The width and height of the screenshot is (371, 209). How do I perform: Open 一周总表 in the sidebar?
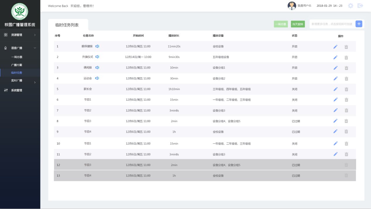click(x=17, y=57)
